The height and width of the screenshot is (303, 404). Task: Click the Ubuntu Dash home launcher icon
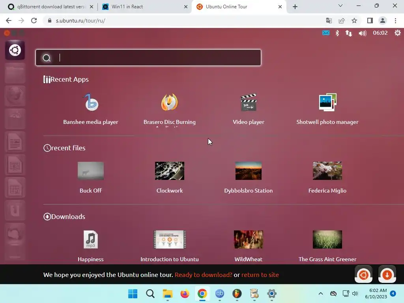click(15, 50)
